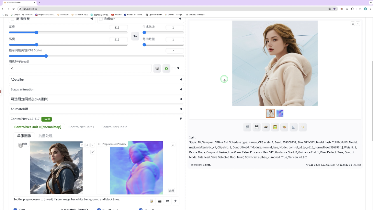Download the generated gallery image

[x=353, y=24]
